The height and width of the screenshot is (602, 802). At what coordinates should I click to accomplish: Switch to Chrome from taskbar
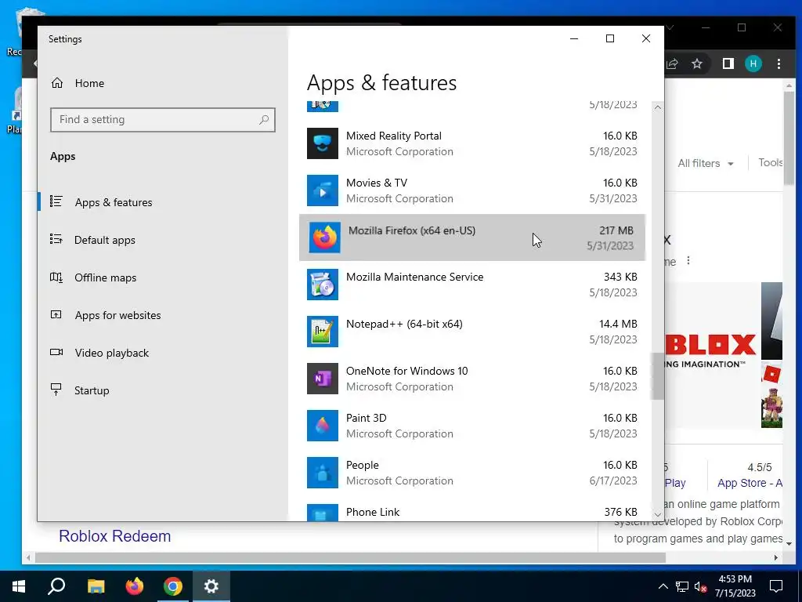[173, 586]
